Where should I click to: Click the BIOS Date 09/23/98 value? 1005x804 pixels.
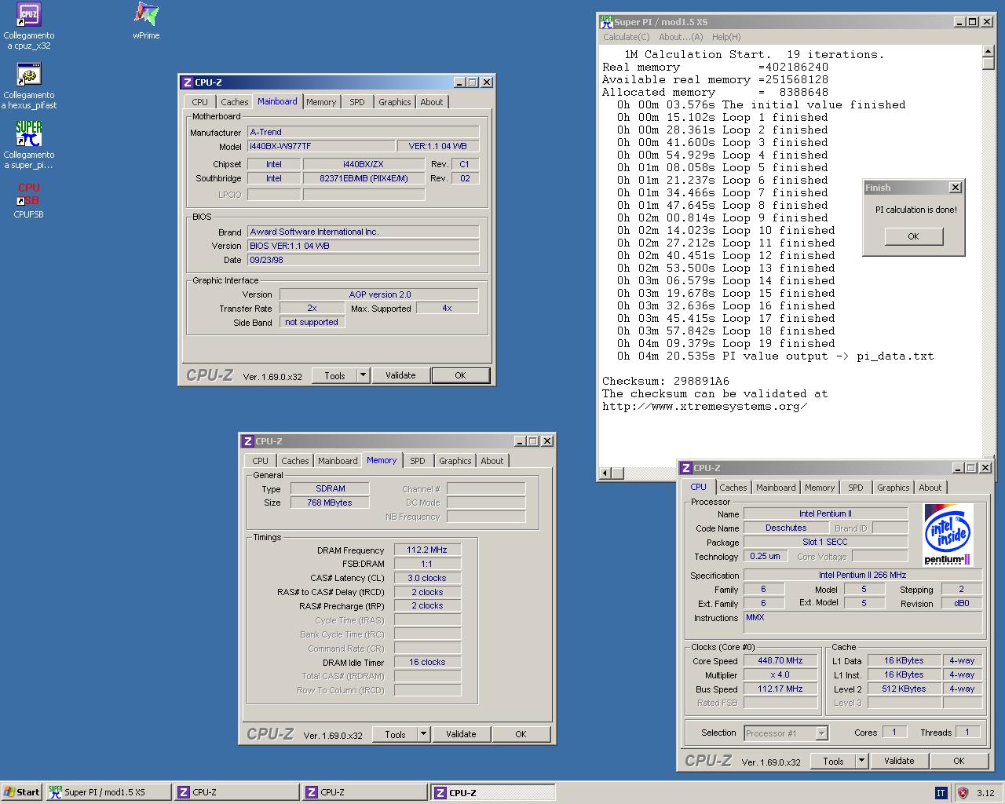point(363,260)
